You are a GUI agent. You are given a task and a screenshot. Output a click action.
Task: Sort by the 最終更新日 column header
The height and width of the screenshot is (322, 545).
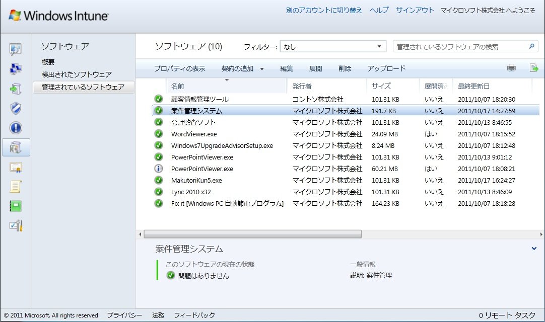[x=493, y=86]
